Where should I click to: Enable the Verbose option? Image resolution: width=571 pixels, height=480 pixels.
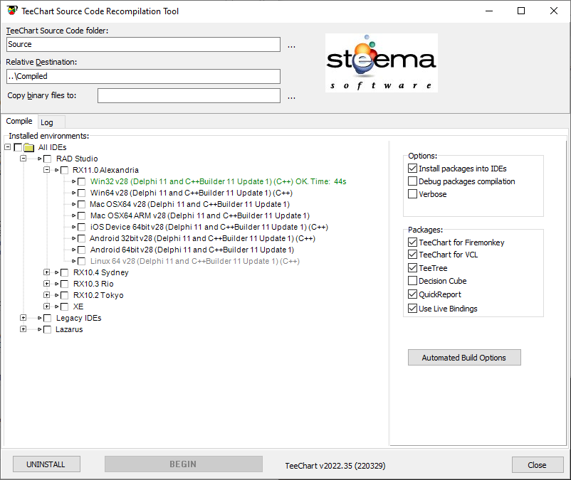tap(413, 194)
